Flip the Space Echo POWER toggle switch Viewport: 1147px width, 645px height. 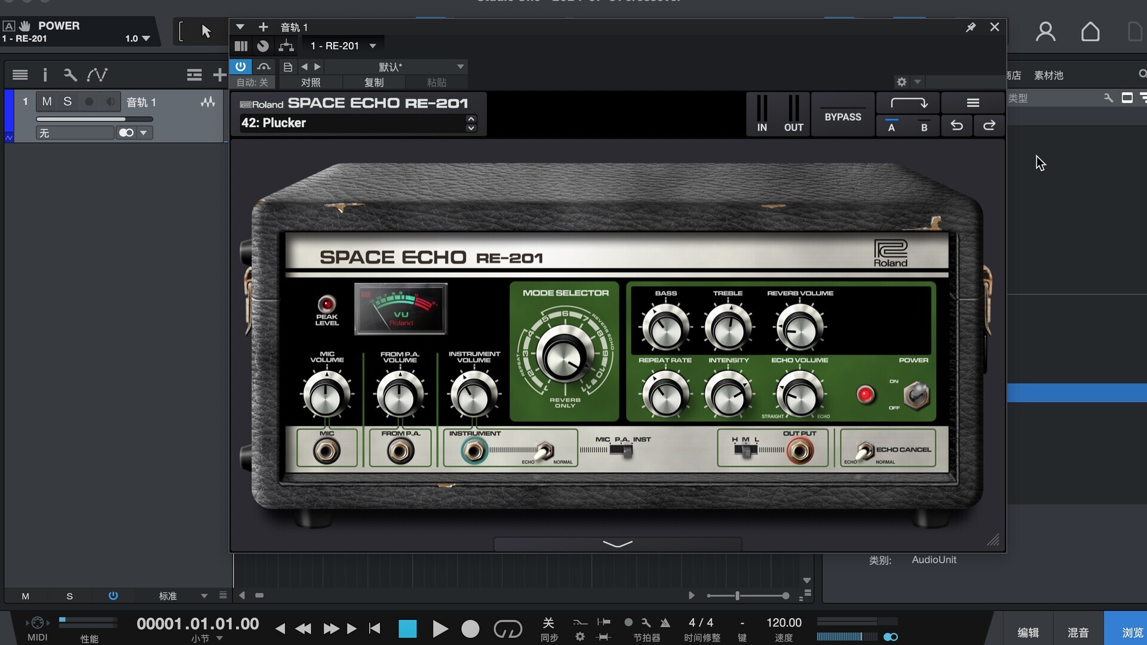click(x=916, y=395)
